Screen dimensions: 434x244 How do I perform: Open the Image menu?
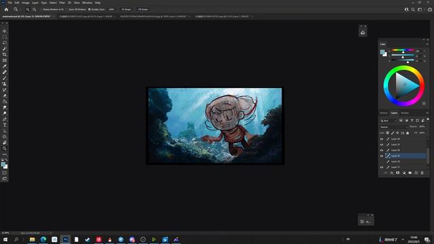point(26,3)
